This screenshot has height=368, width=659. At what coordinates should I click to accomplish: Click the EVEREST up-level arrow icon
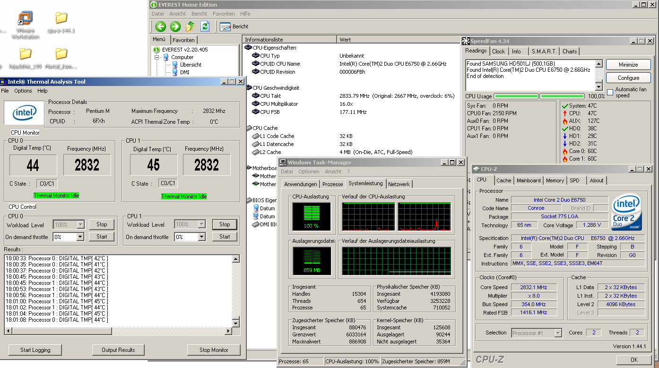pos(190,26)
